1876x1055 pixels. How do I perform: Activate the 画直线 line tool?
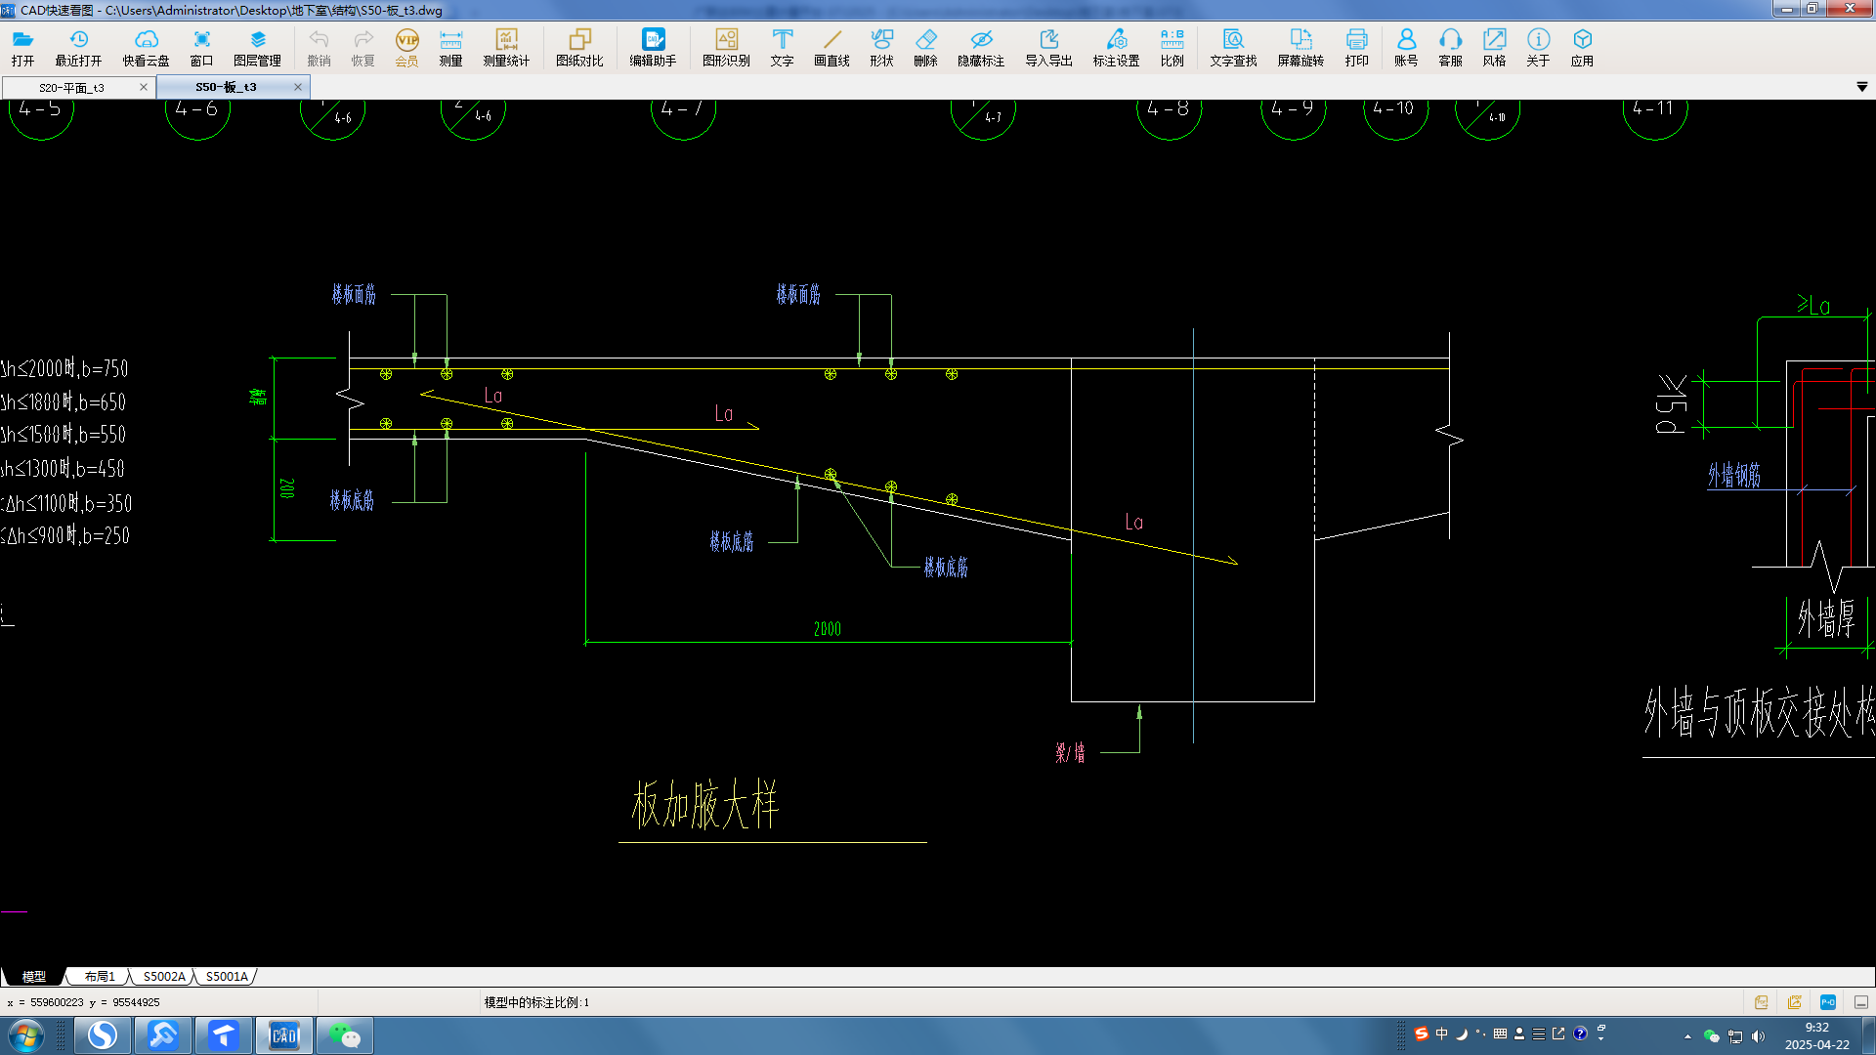click(x=831, y=47)
